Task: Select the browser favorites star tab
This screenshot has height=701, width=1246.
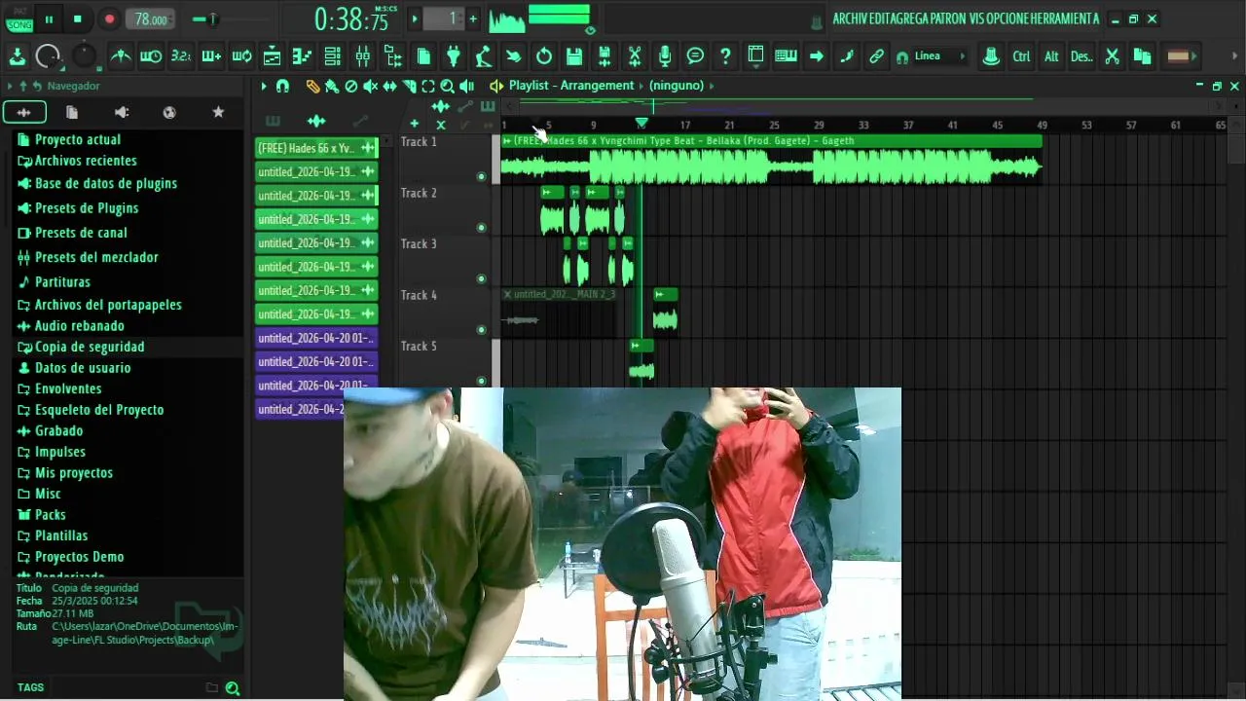Action: pos(218,113)
